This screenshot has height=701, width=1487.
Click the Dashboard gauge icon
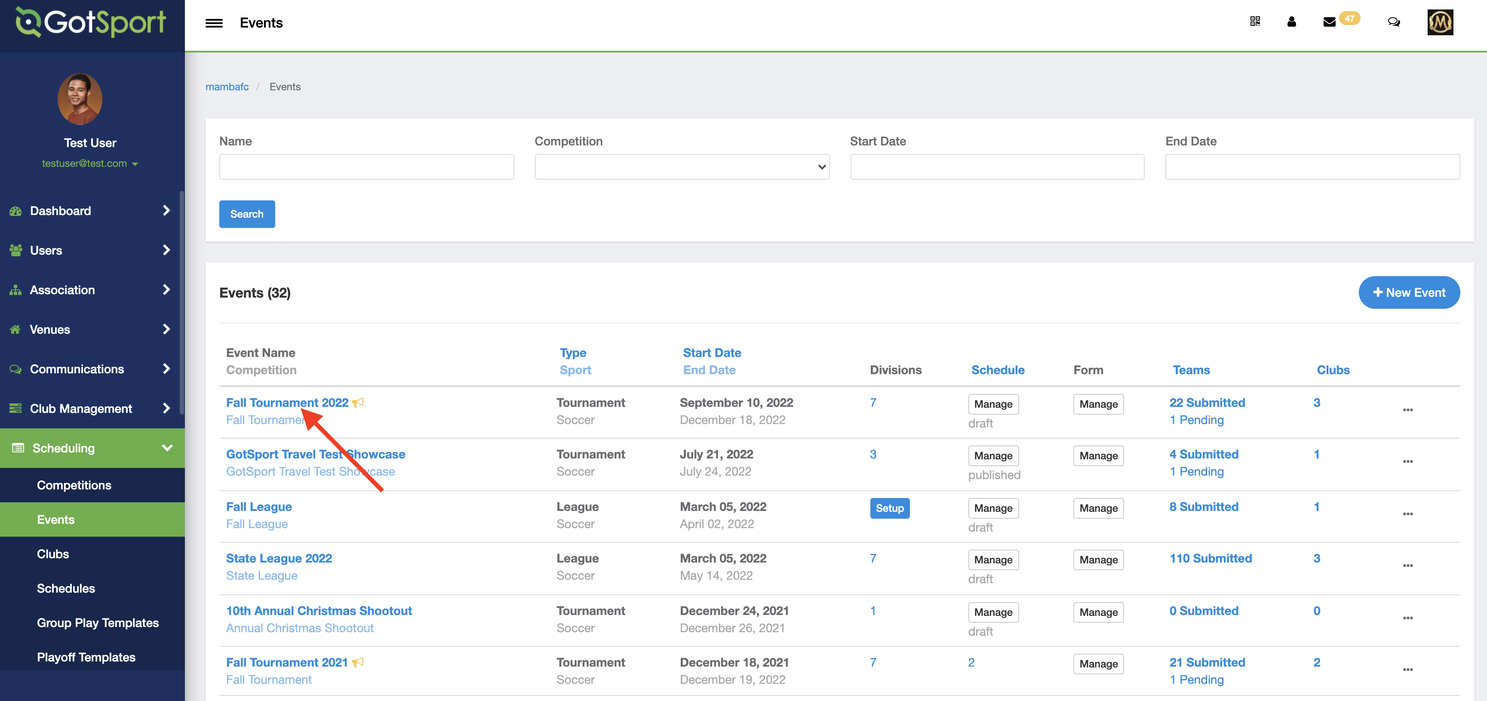click(15, 211)
